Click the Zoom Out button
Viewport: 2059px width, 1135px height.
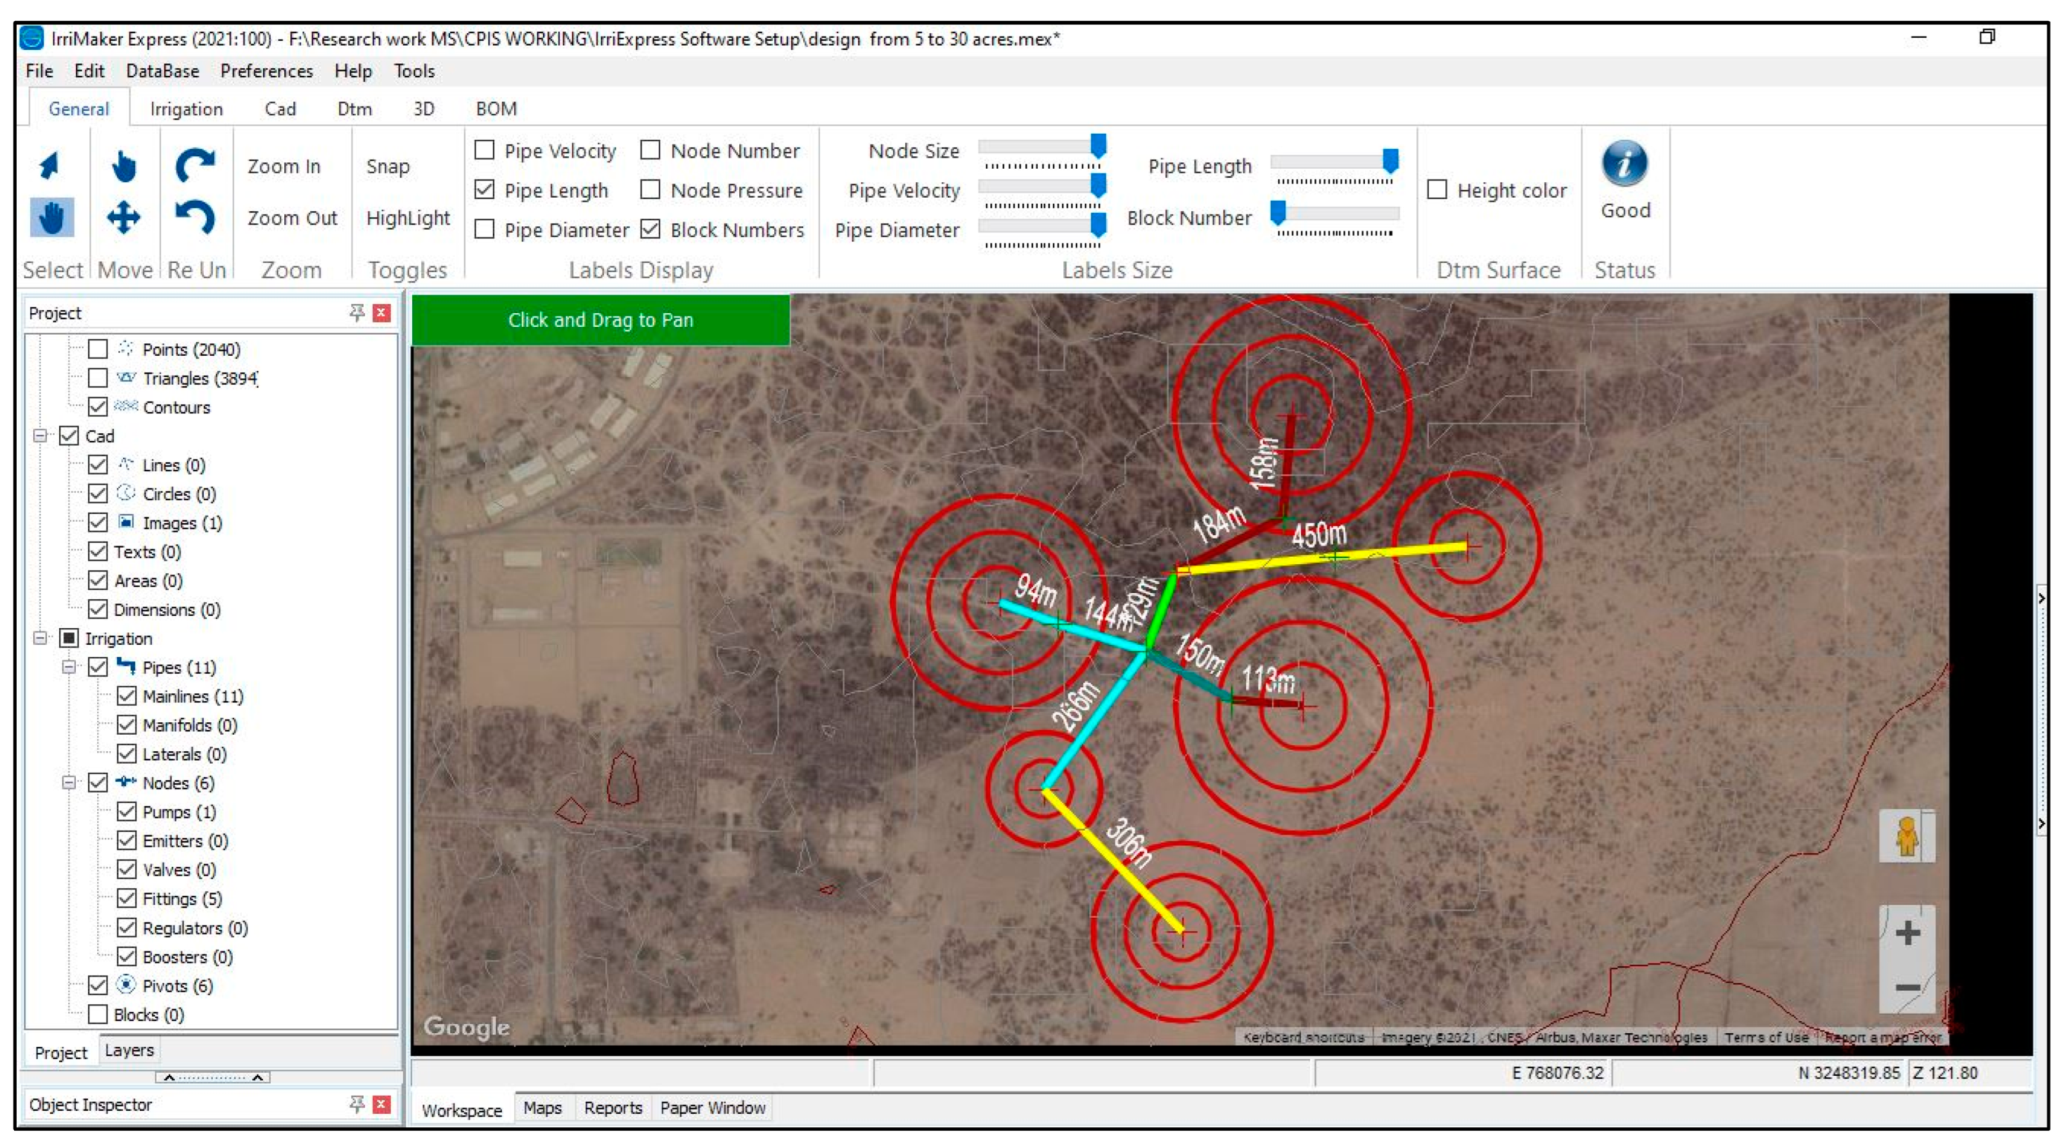pyautogui.click(x=292, y=218)
